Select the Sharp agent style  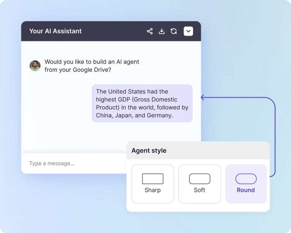[153, 184]
